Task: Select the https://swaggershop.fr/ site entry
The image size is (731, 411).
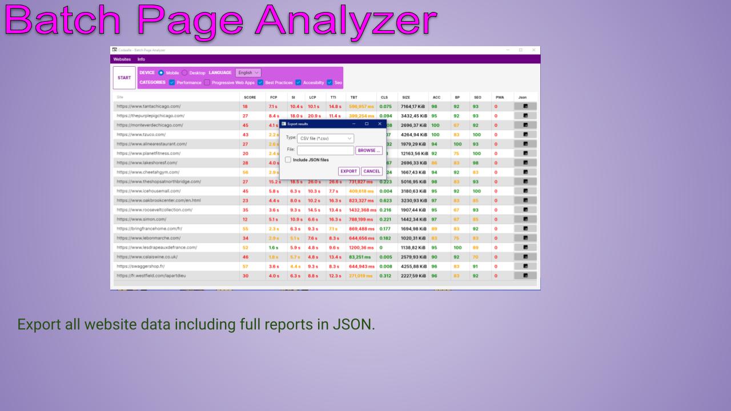Action: pyautogui.click(x=140, y=266)
